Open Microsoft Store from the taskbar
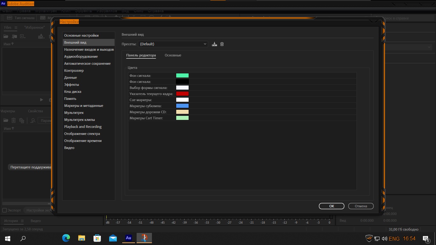This screenshot has width=436, height=245. coord(97,238)
